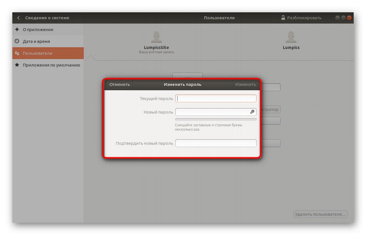Click the clock icon beside Дата и время
The image size is (366, 235).
tap(17, 41)
